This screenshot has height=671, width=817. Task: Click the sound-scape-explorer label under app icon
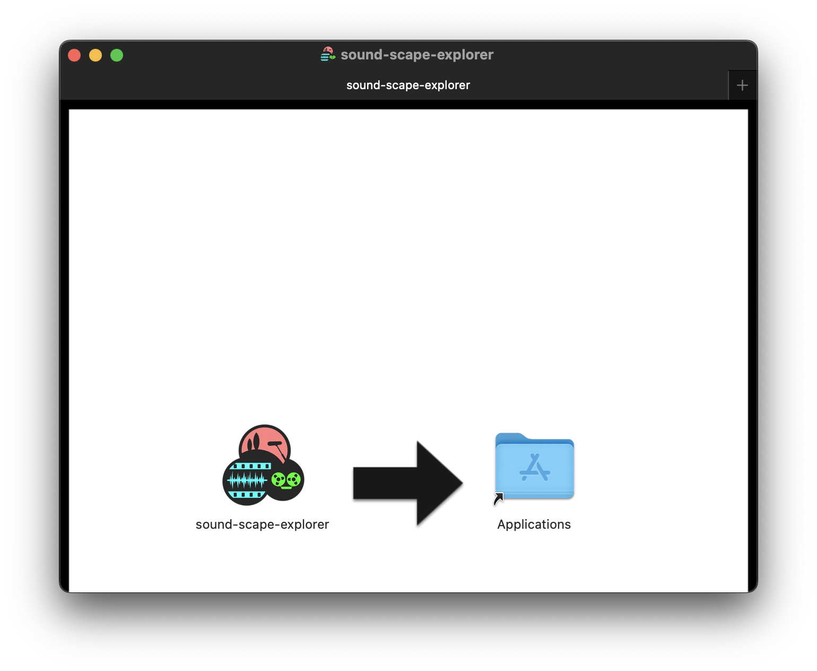(x=262, y=524)
